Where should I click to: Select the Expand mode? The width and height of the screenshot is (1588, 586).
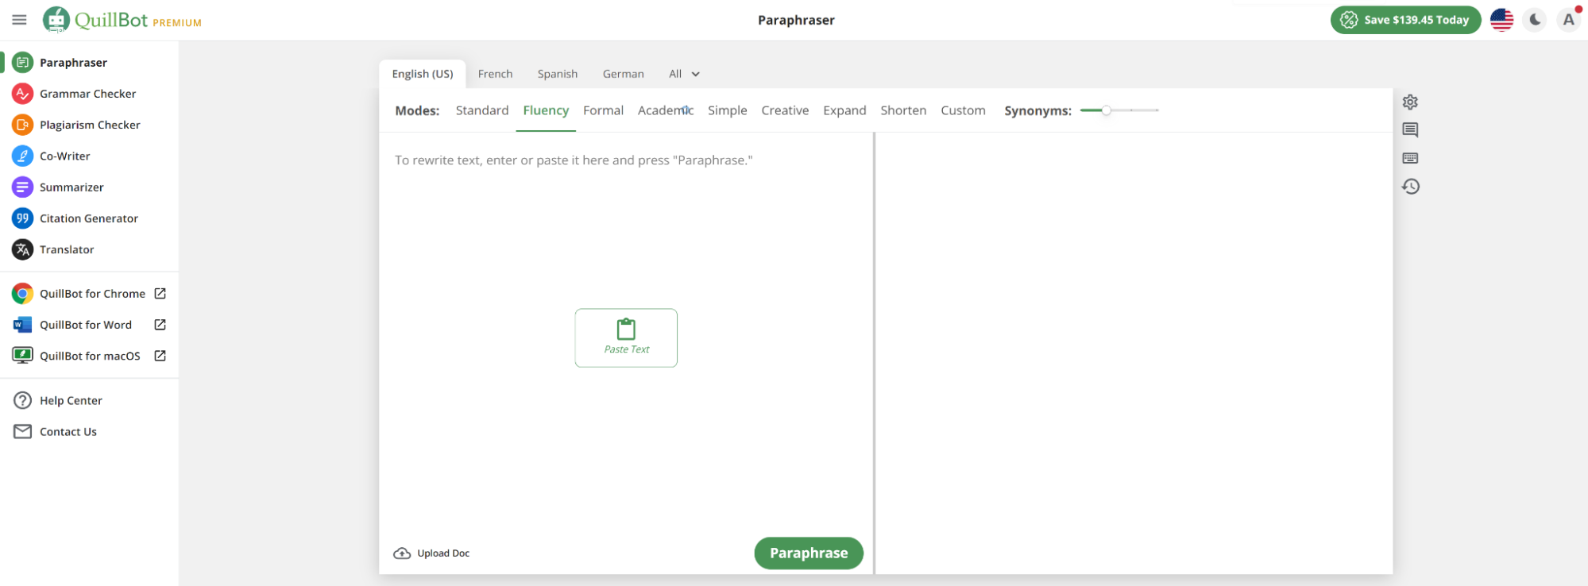tap(844, 110)
